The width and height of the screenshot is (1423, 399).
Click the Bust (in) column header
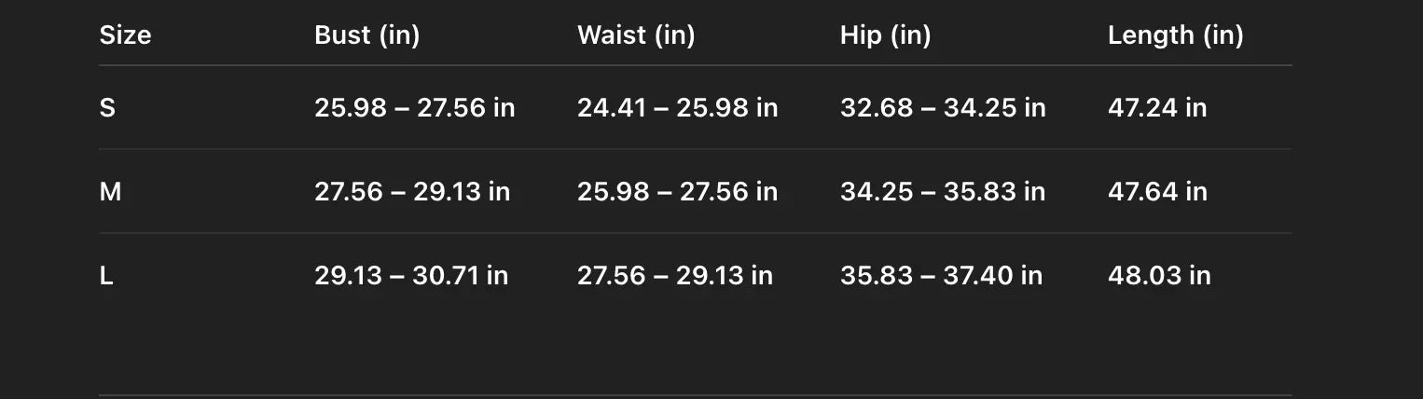point(366,35)
